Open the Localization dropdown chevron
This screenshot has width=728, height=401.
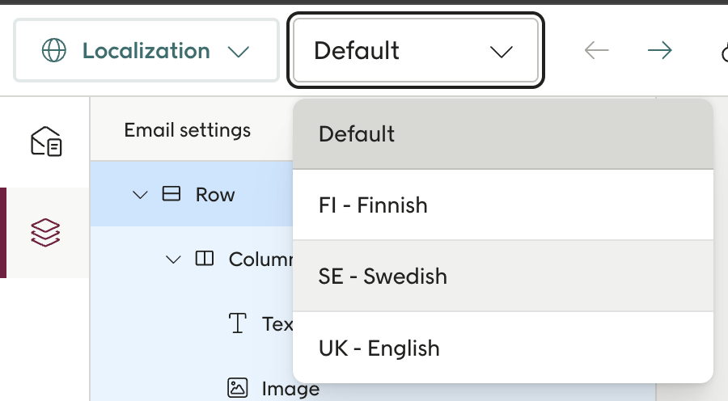[x=238, y=52]
